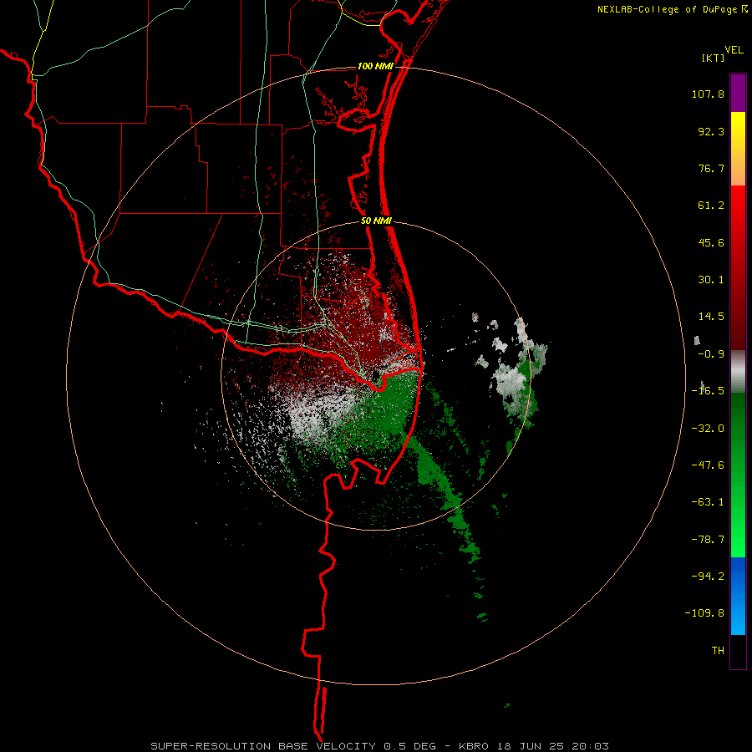
Task: Click the -109.8 value on velocity scale
Action: point(704,613)
